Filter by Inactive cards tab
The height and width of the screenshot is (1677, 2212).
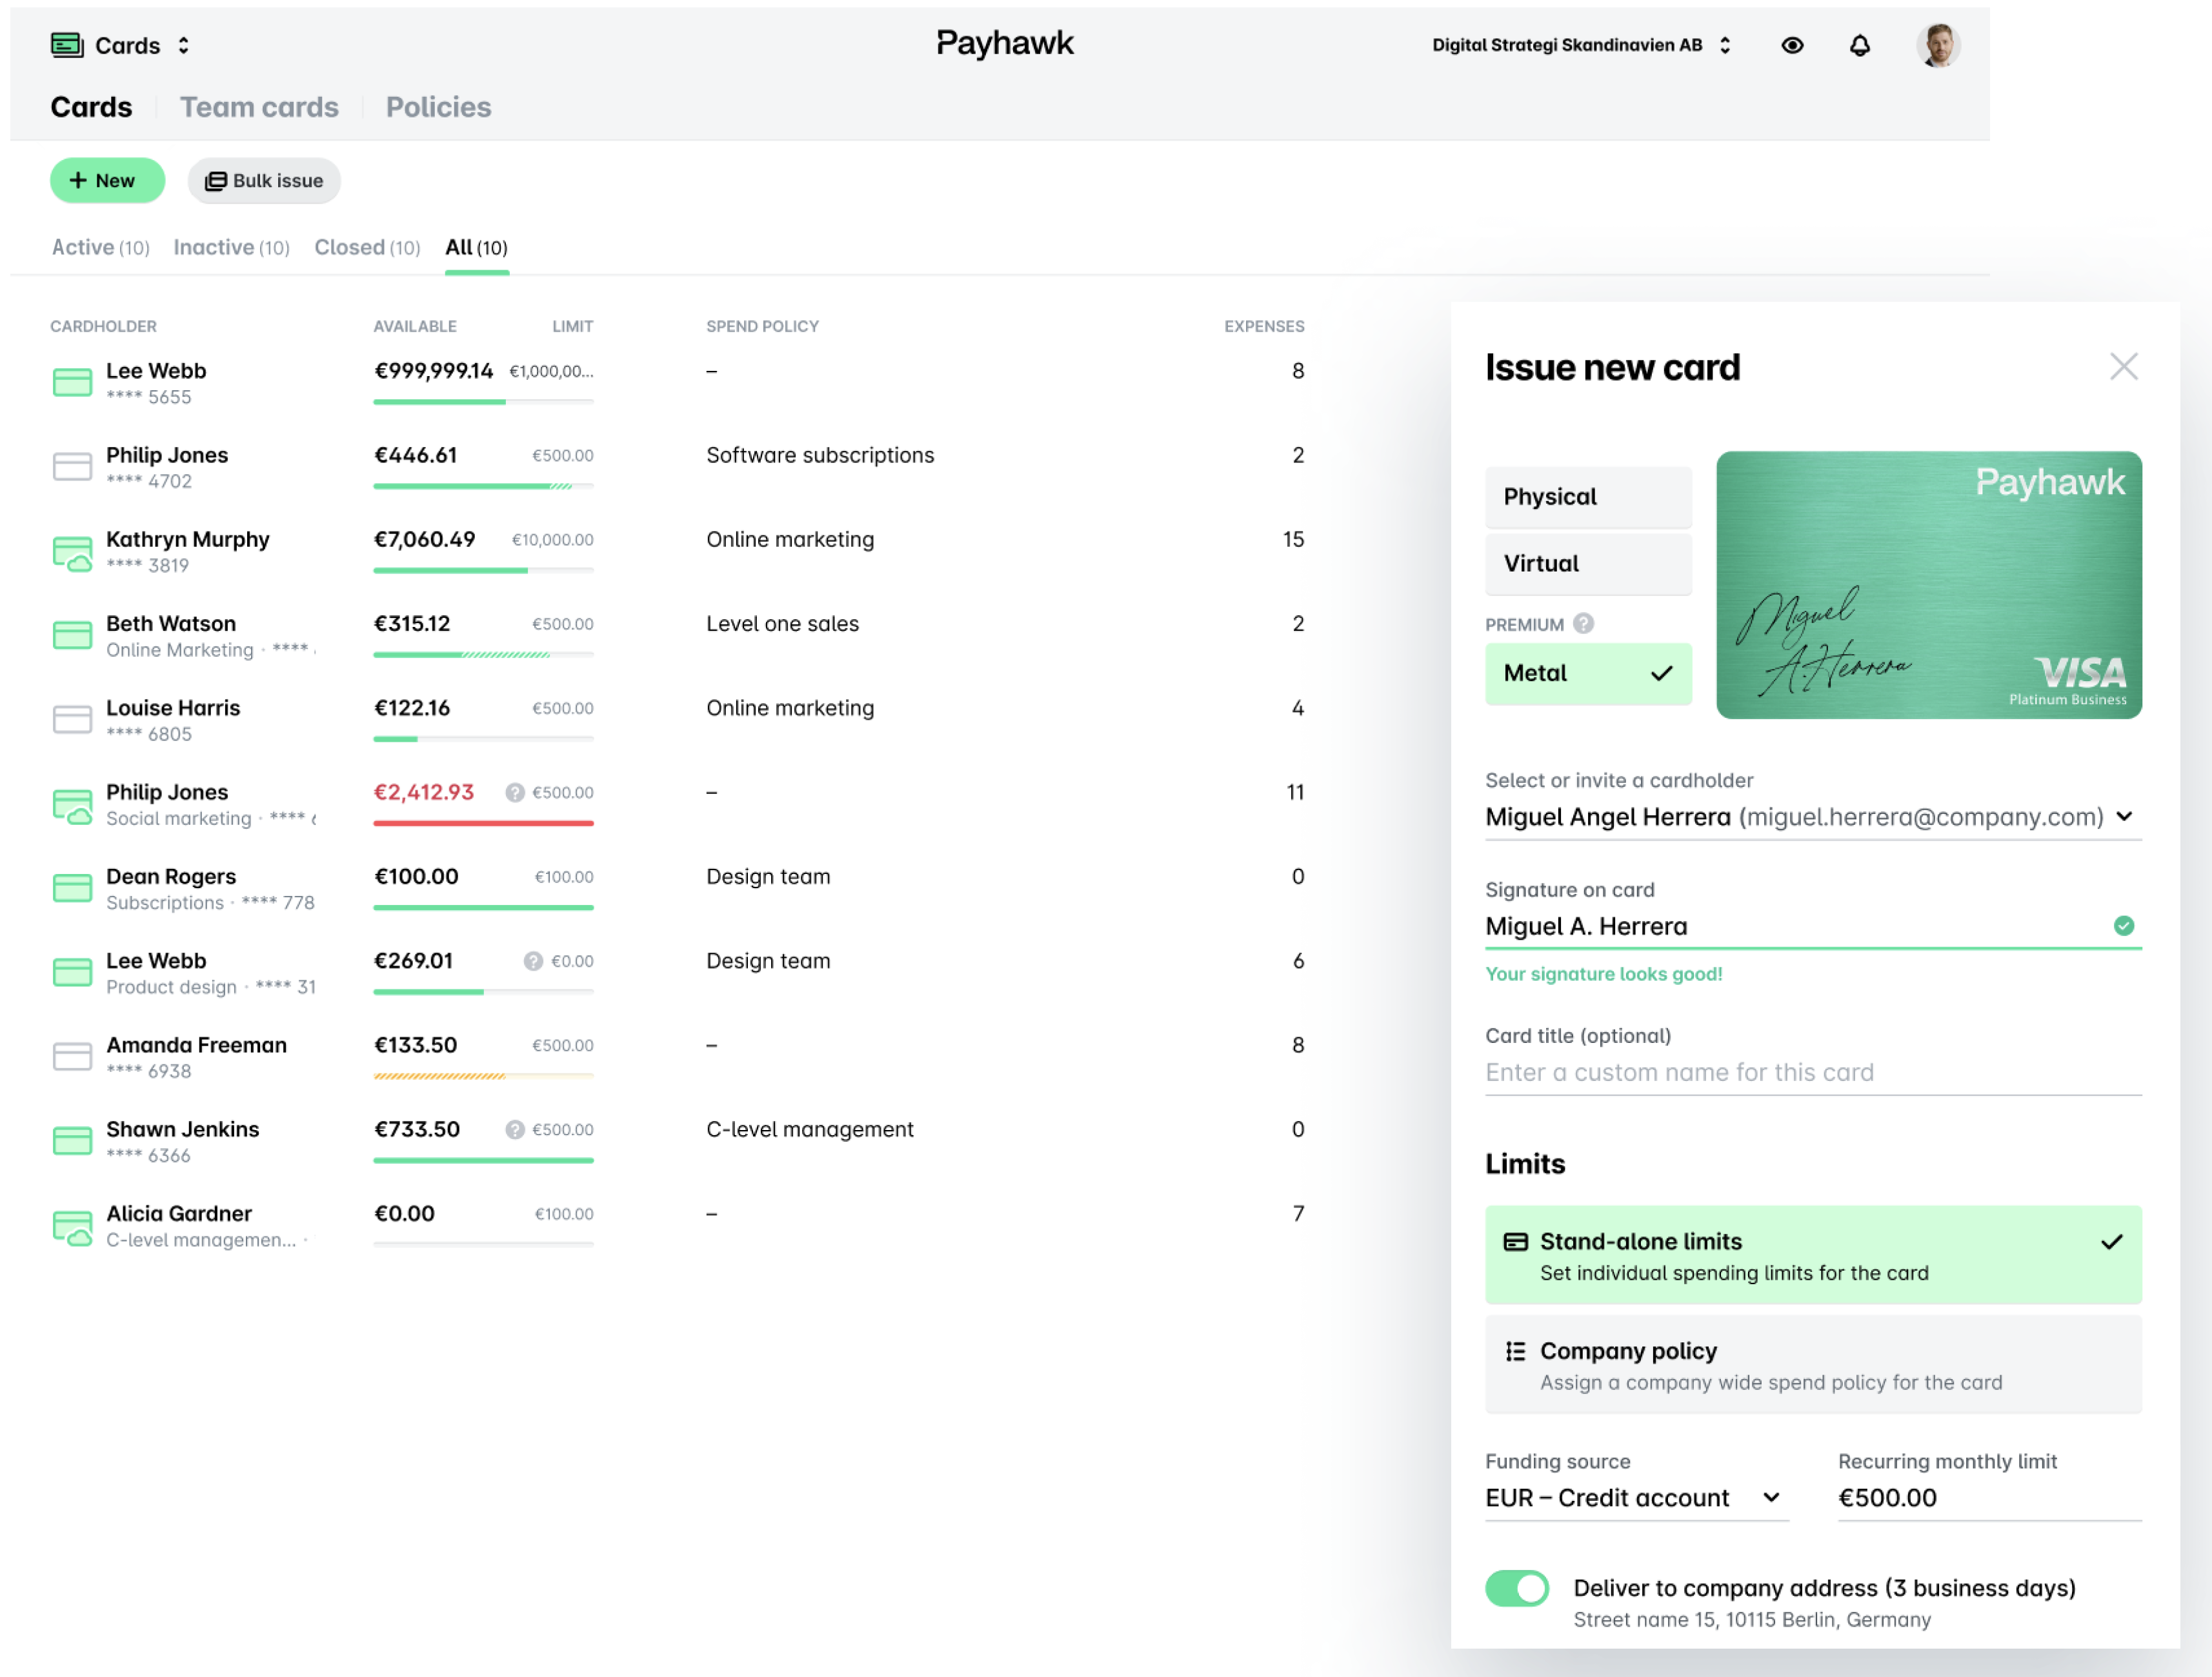coord(231,247)
